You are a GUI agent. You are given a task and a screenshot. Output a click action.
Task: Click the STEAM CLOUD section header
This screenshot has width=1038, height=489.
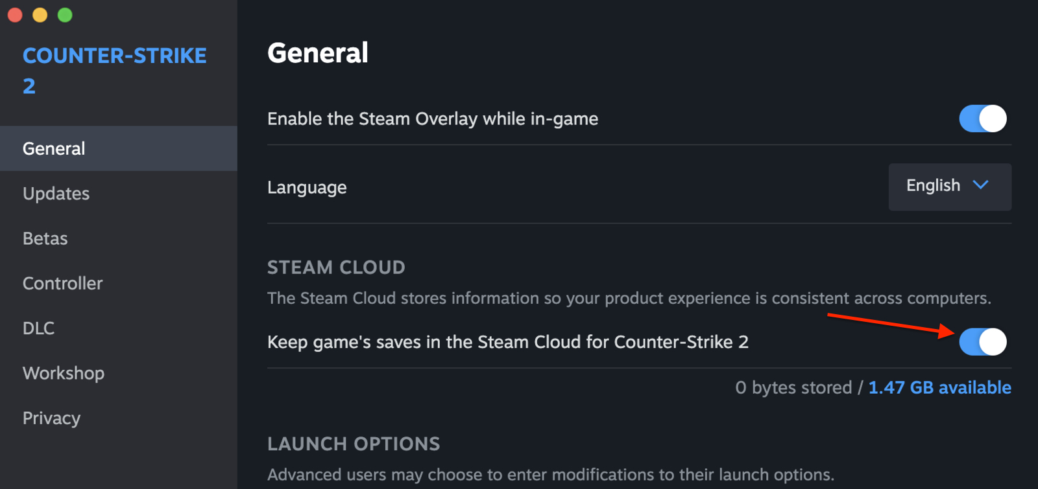(x=336, y=267)
